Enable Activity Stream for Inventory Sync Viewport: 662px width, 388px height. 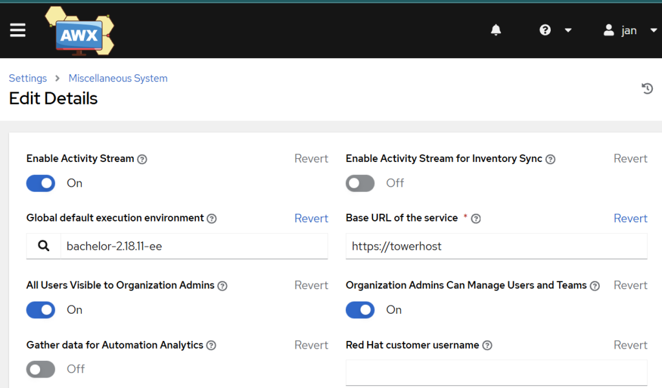359,183
